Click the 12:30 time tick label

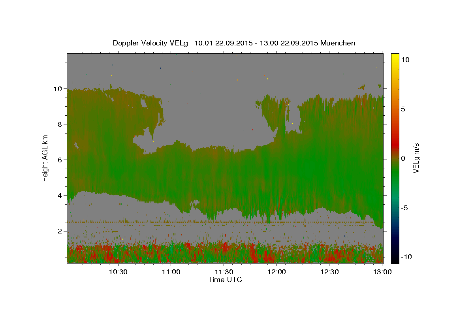[330, 272]
